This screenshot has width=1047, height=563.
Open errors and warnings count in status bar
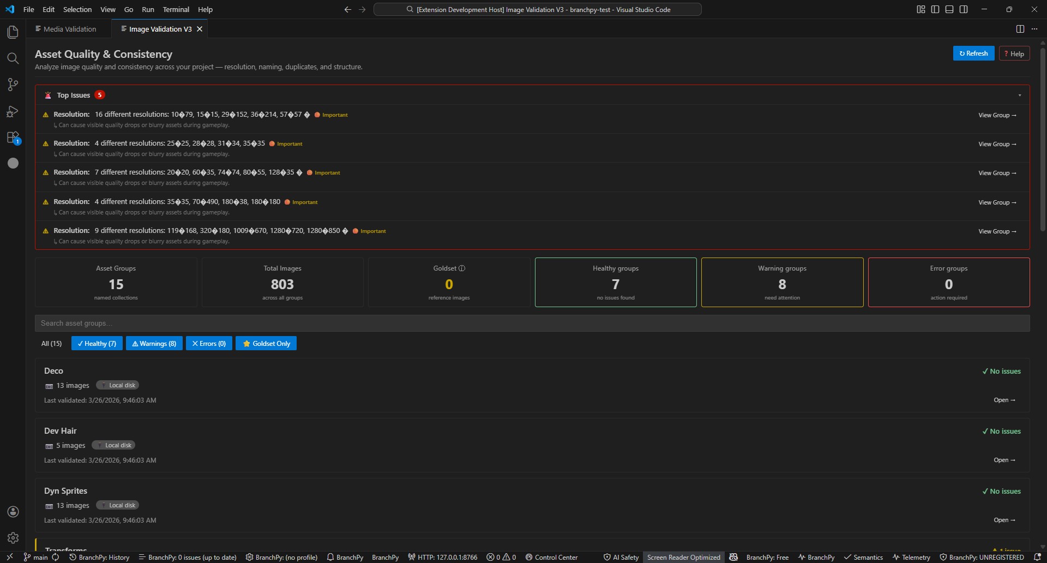(x=501, y=557)
